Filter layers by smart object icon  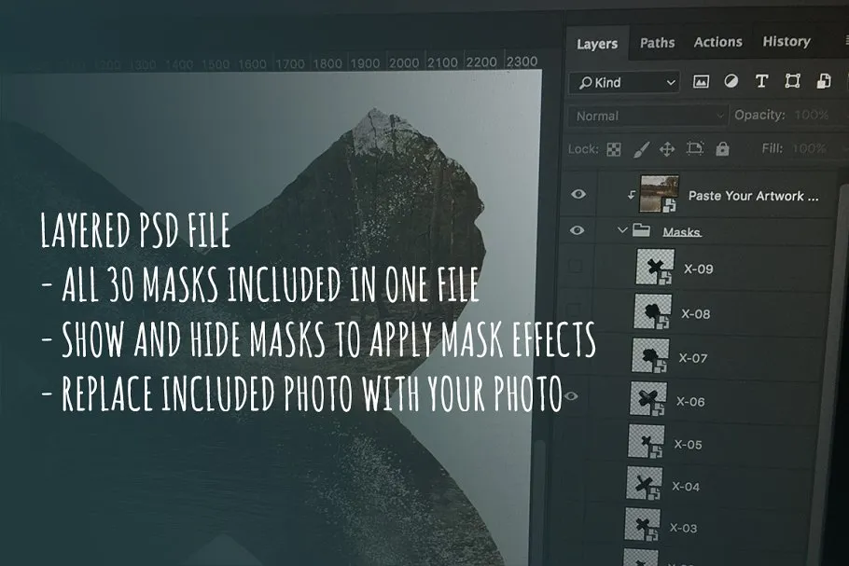823,82
